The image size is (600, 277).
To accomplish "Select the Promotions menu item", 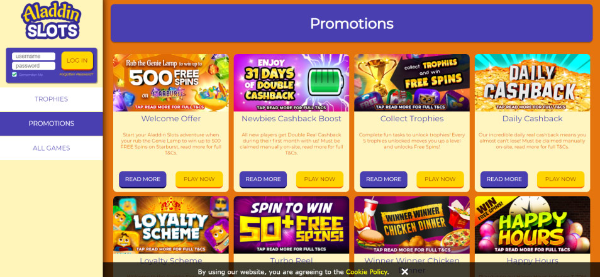I will click(x=52, y=124).
